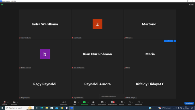Expand share options arrow beside Share Screen
Viewport: 195px width, 110px height.
(x=88, y=102)
